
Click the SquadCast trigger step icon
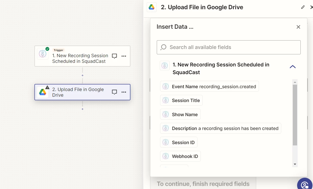tap(43, 54)
